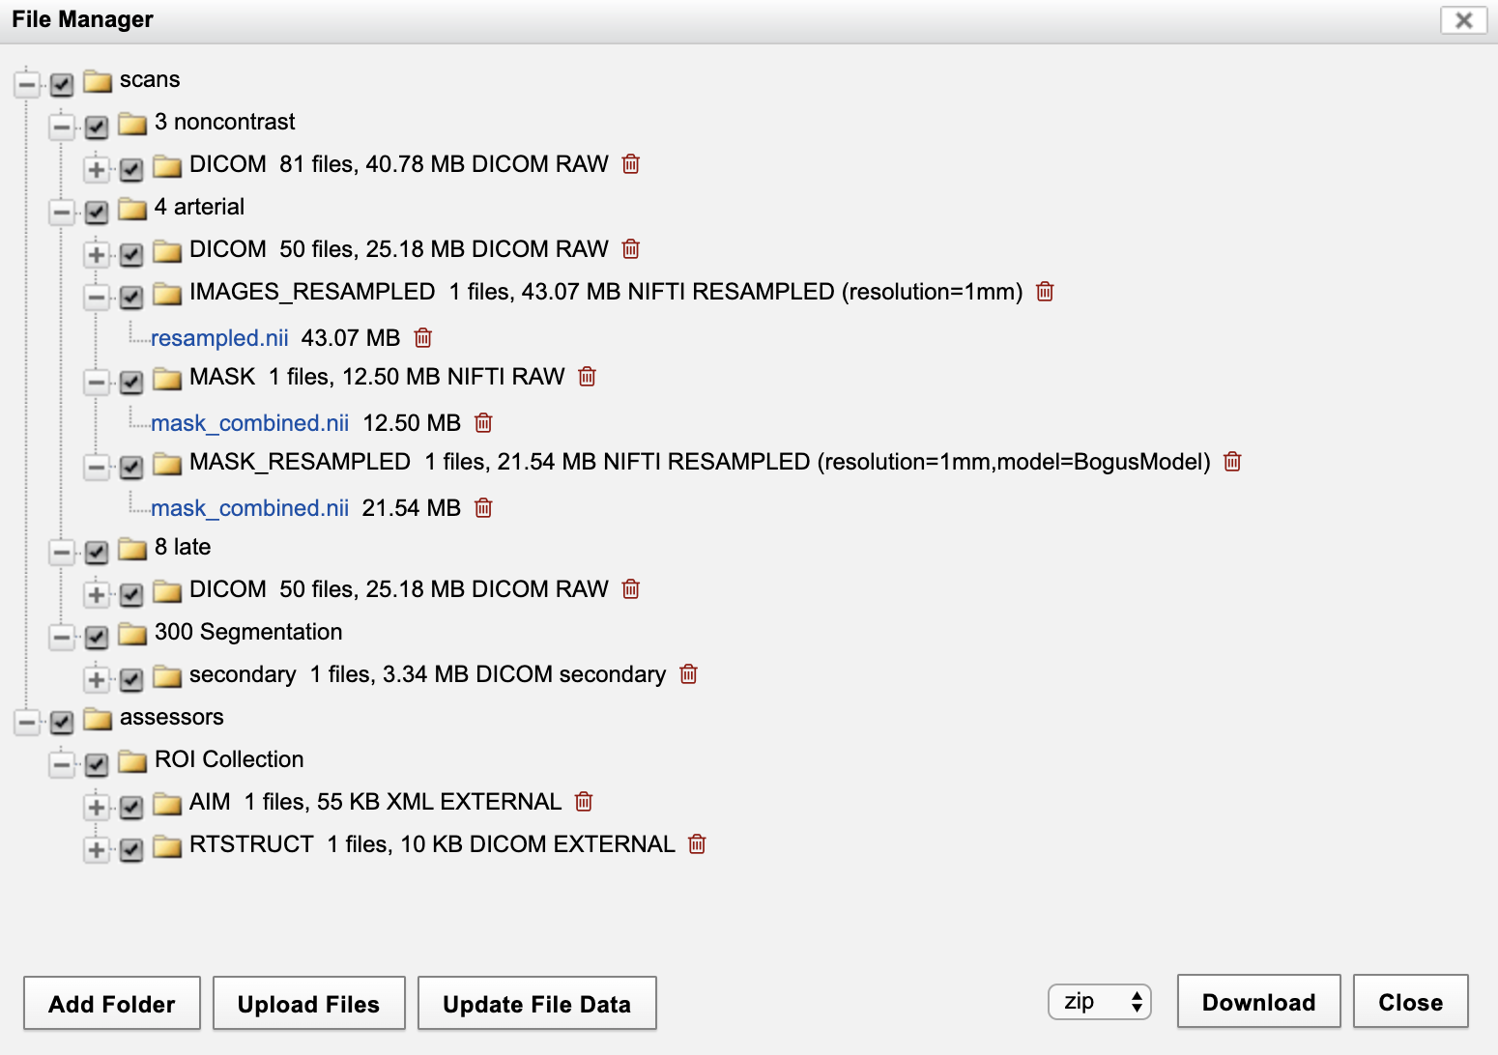This screenshot has height=1055, width=1498.
Task: Delete the IMAGES_RESAMPLED folder via trash icon
Action: click(1045, 292)
